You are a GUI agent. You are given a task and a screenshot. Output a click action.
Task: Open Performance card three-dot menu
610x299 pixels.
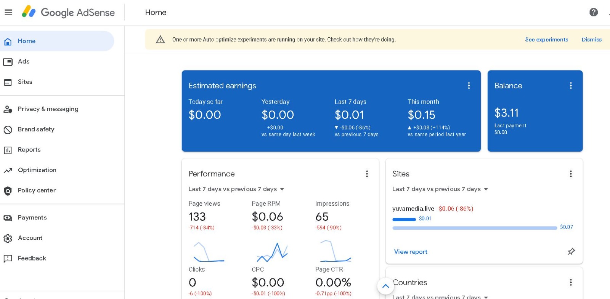click(367, 174)
